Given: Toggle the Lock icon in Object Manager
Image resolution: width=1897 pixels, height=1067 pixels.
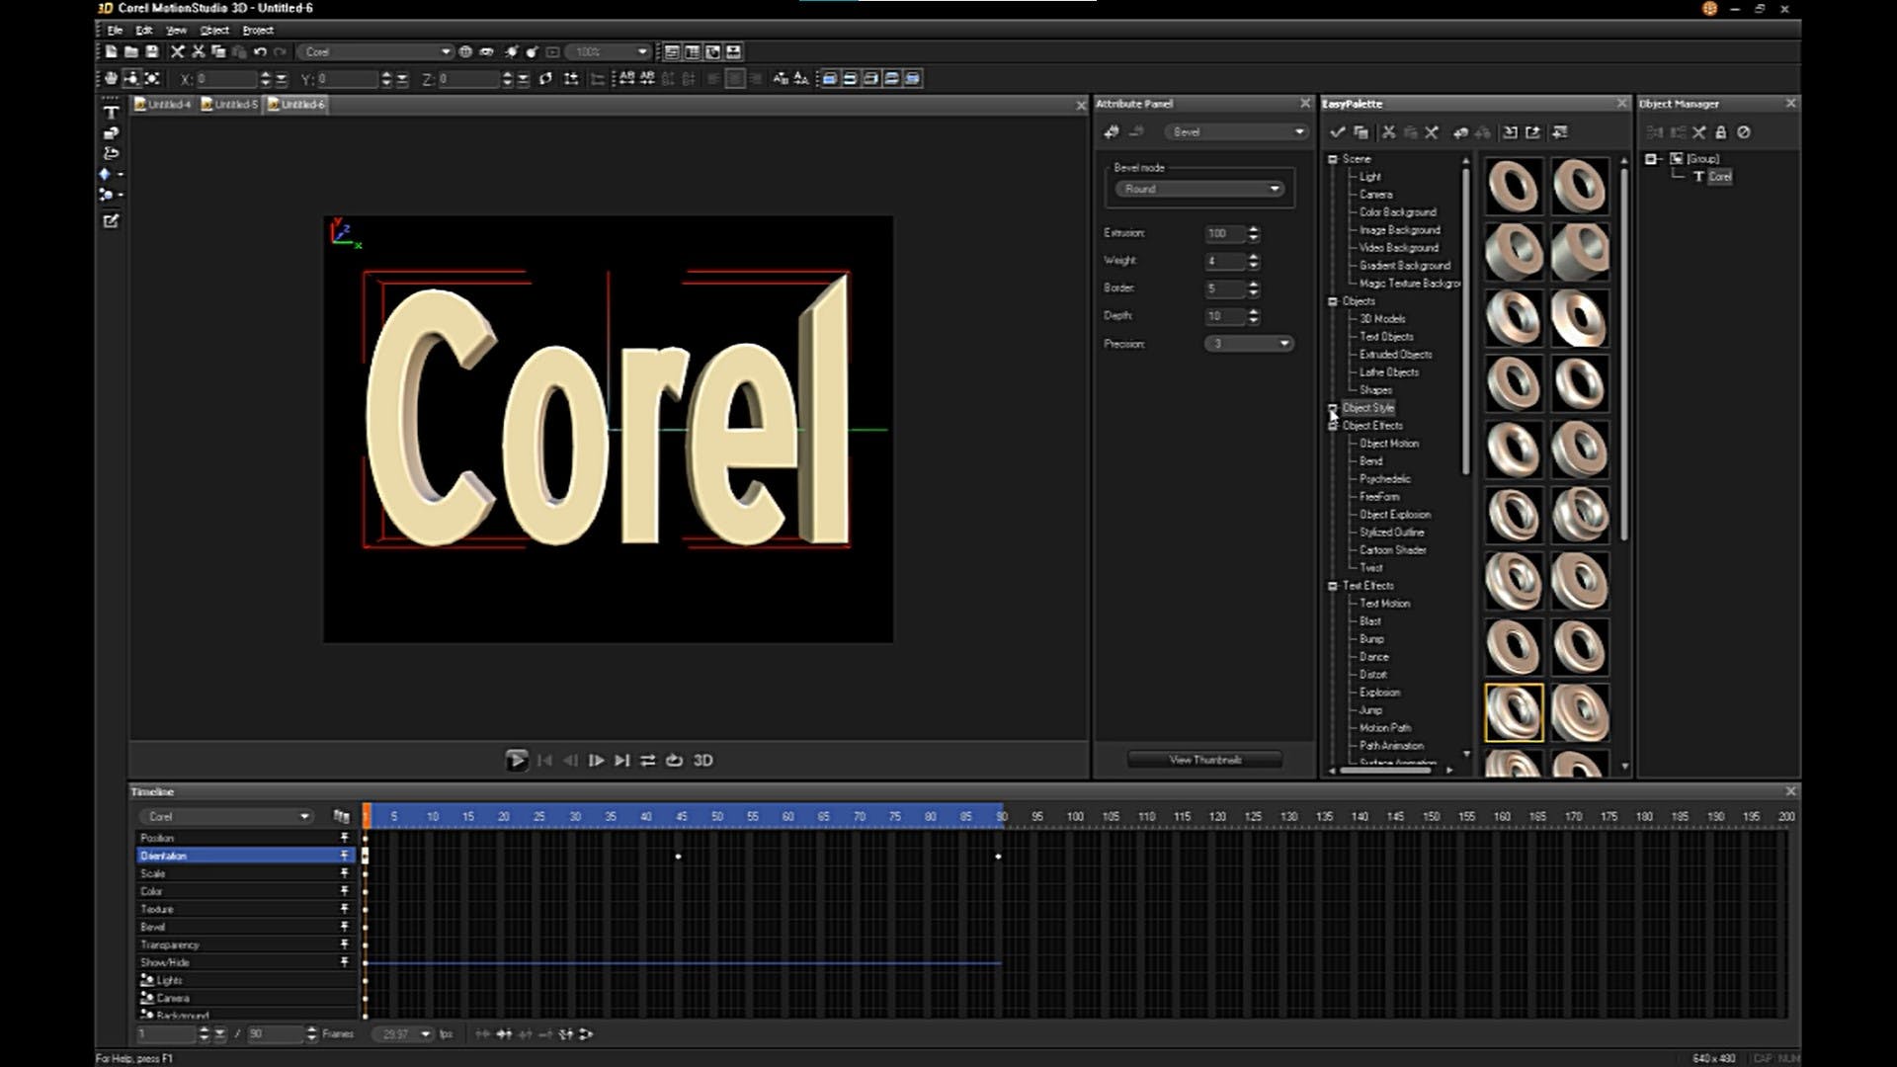Looking at the screenshot, I should (1721, 132).
